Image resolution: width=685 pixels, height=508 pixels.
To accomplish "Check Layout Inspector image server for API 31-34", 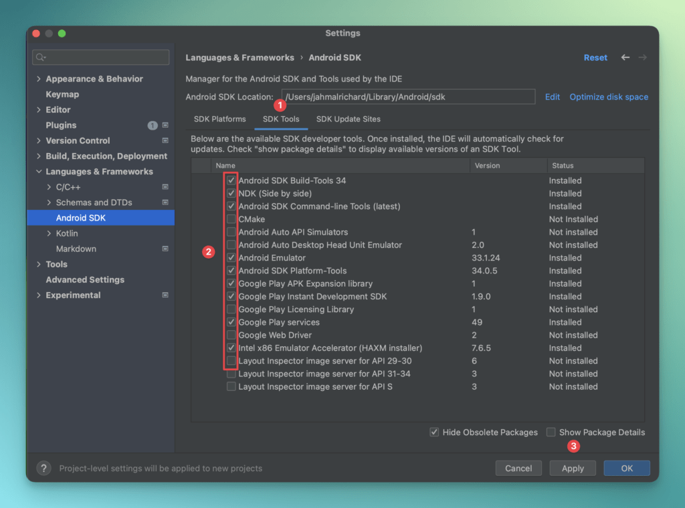I will (x=231, y=374).
